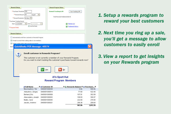Click the Turn Tracking OFF button
Image resolution: width=171 pixels, height=114 pixels.
(x=75, y=12)
